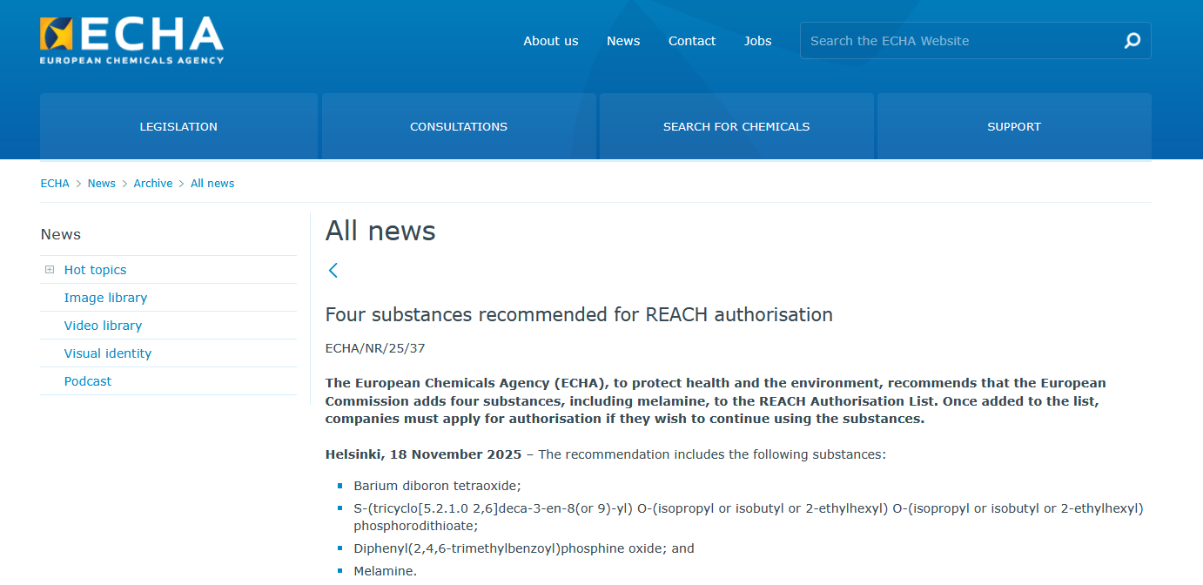Open the Legislation navigation menu
The image size is (1203, 585).
pyautogui.click(x=178, y=127)
